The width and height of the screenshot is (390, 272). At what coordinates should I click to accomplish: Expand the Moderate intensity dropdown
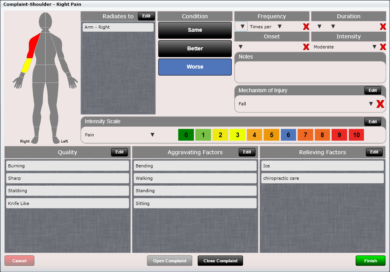[374, 47]
